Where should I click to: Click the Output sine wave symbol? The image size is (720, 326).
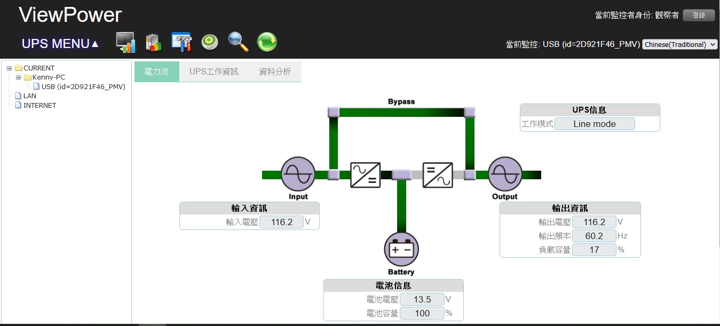[x=504, y=173]
